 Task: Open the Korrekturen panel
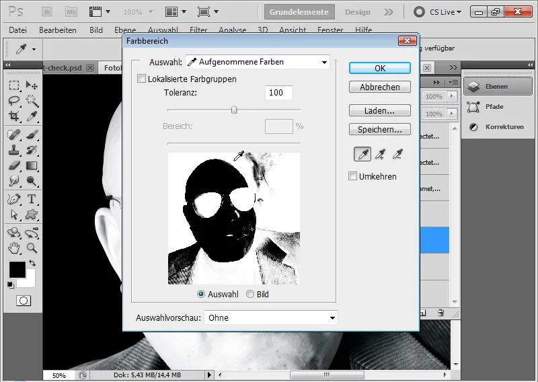(498, 127)
